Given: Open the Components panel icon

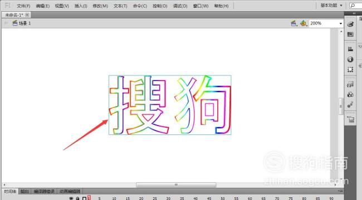Looking at the screenshot, I should [350, 94].
